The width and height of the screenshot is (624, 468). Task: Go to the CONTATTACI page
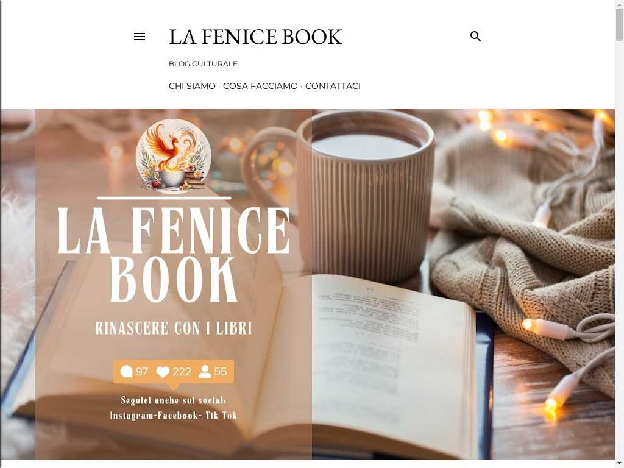click(333, 86)
